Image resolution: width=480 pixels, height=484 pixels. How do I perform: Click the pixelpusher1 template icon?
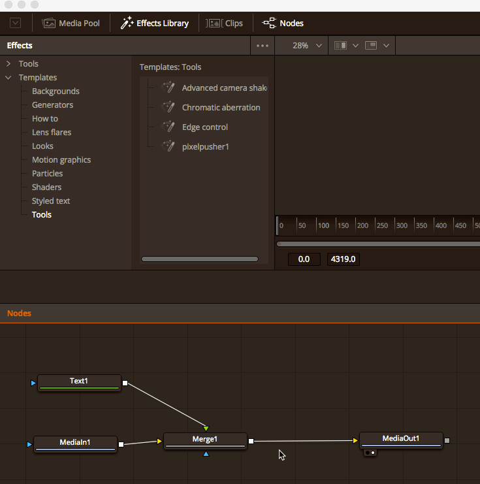pyautogui.click(x=168, y=146)
